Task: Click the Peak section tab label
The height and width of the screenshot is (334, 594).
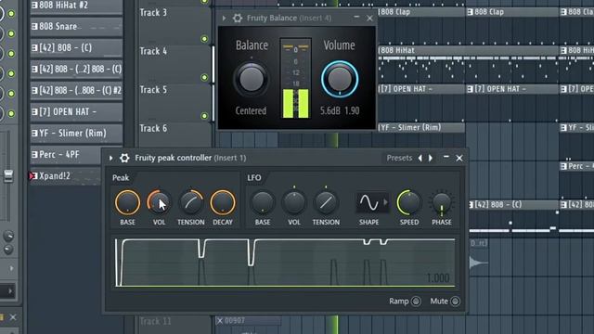Action: click(121, 178)
